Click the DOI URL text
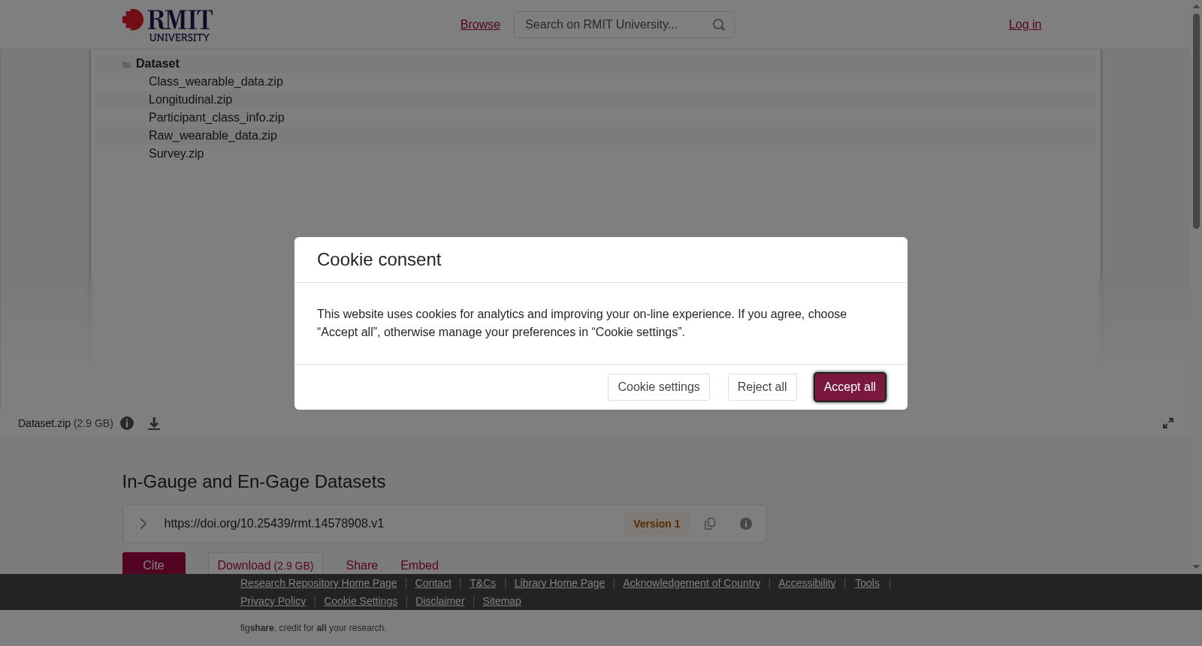1202x646 pixels. pyautogui.click(x=274, y=524)
